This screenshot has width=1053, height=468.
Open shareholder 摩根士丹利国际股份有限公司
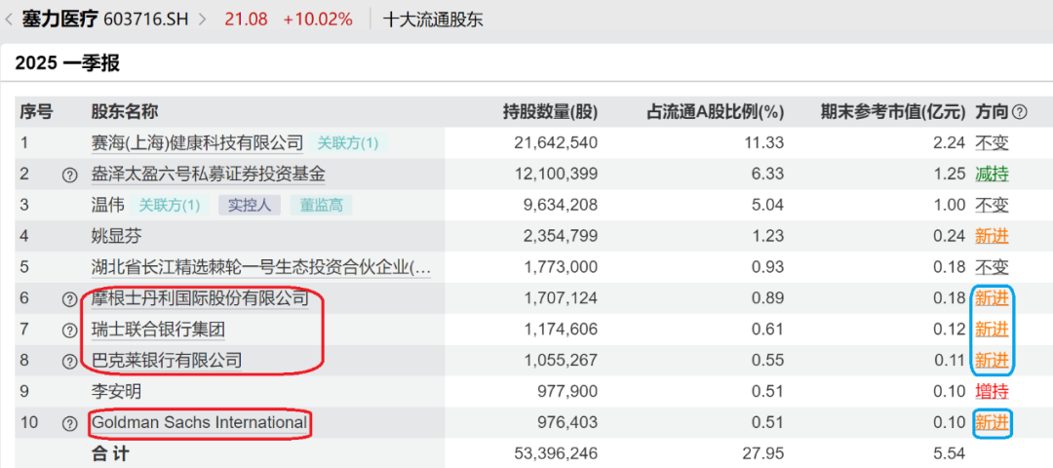(x=200, y=298)
